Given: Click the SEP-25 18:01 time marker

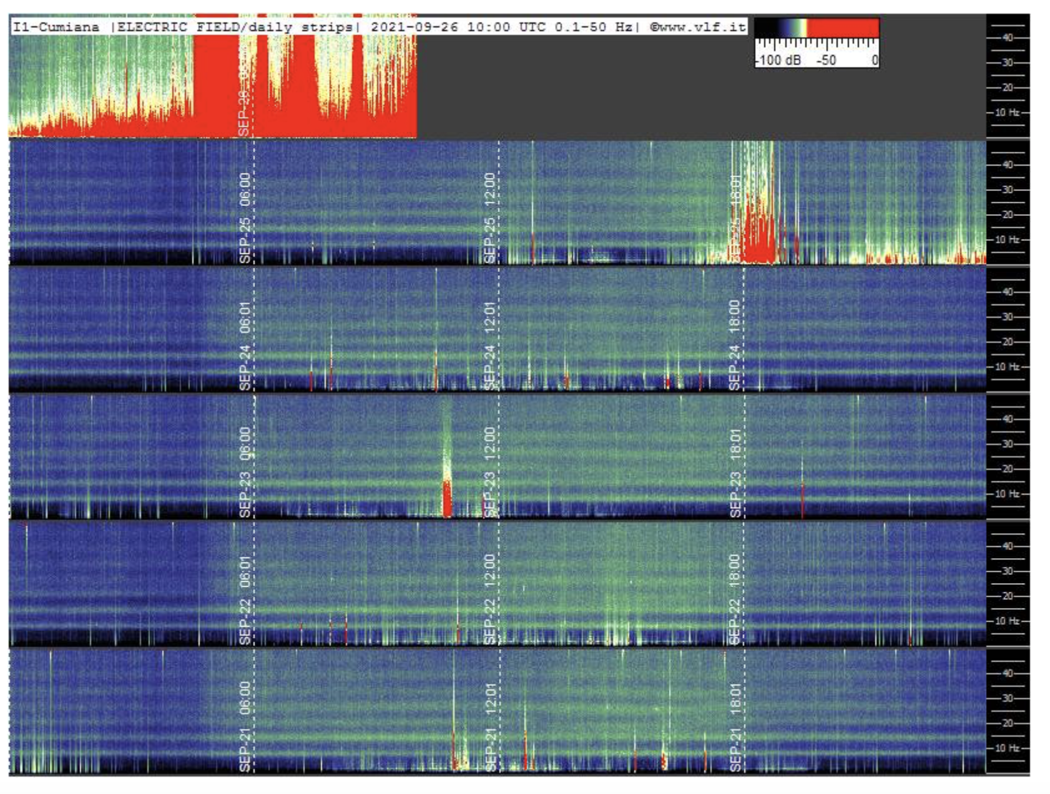Looking at the screenshot, I should coord(735,218).
